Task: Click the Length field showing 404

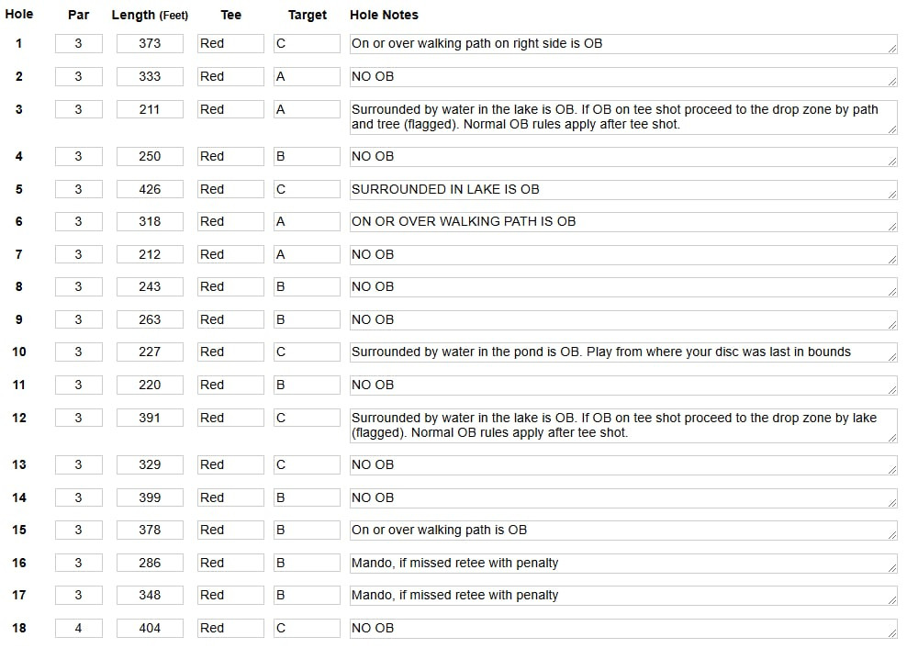Action: [x=150, y=628]
